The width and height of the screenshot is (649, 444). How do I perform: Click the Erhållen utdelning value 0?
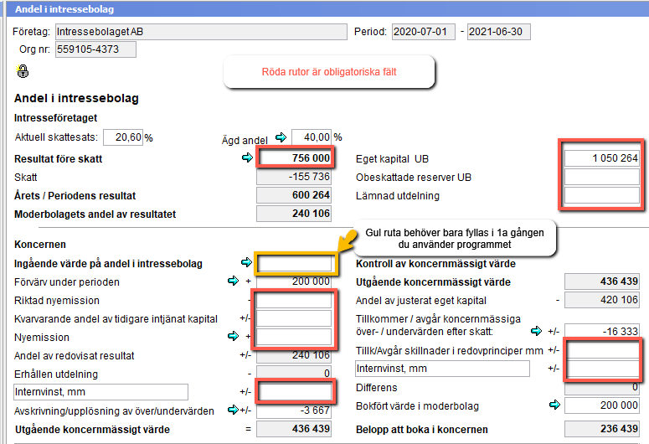coord(294,373)
